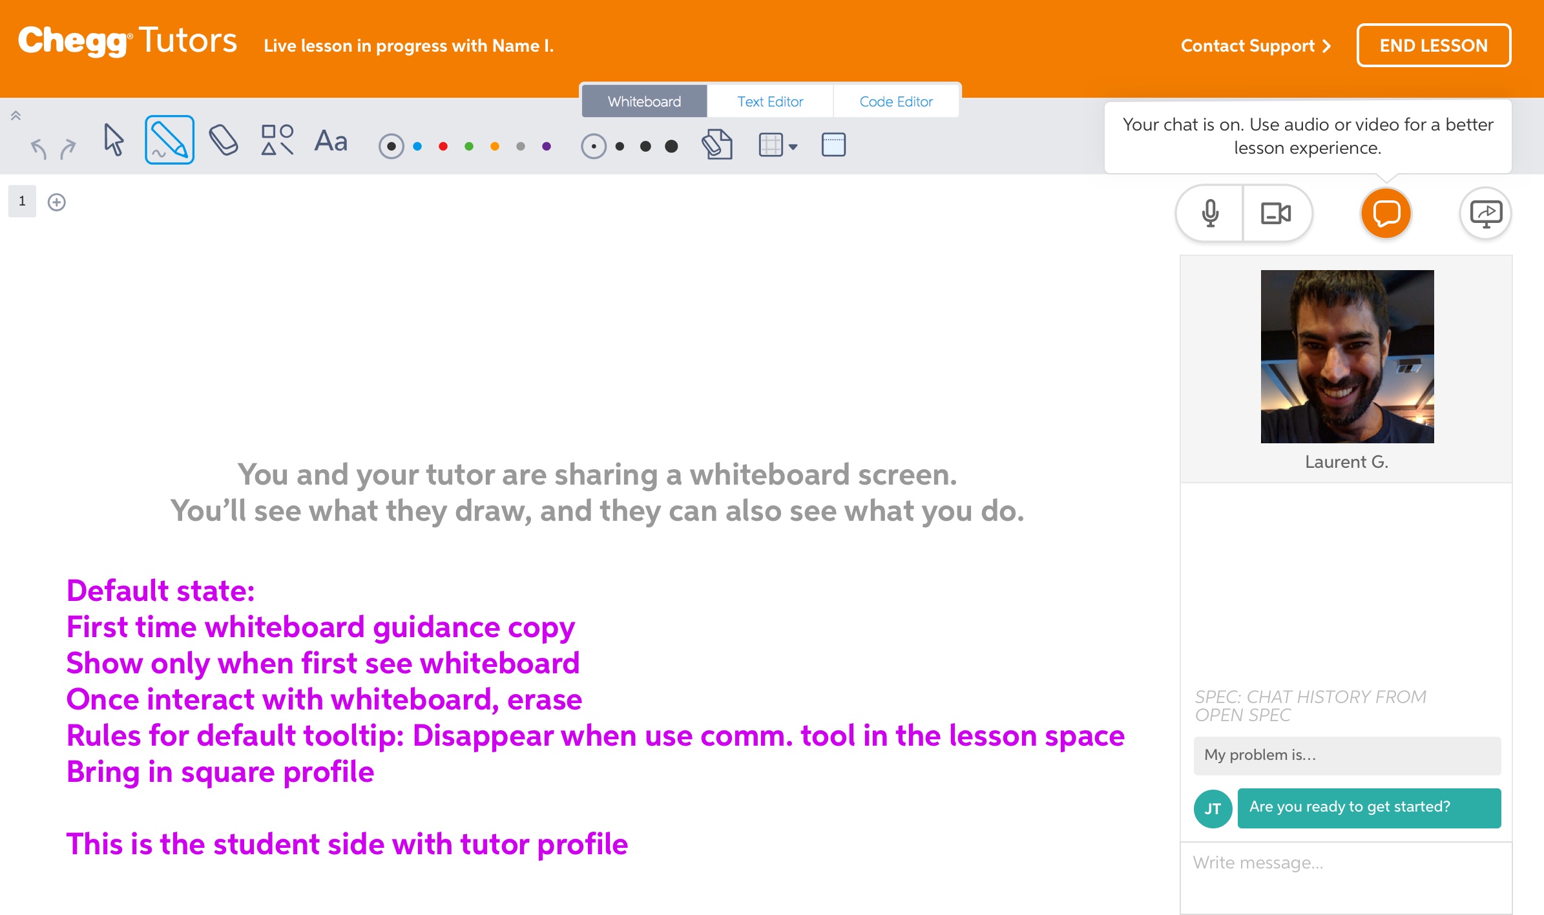Image resolution: width=1544 pixels, height=915 pixels.
Task: Open the Contact Support link
Action: pos(1256,46)
